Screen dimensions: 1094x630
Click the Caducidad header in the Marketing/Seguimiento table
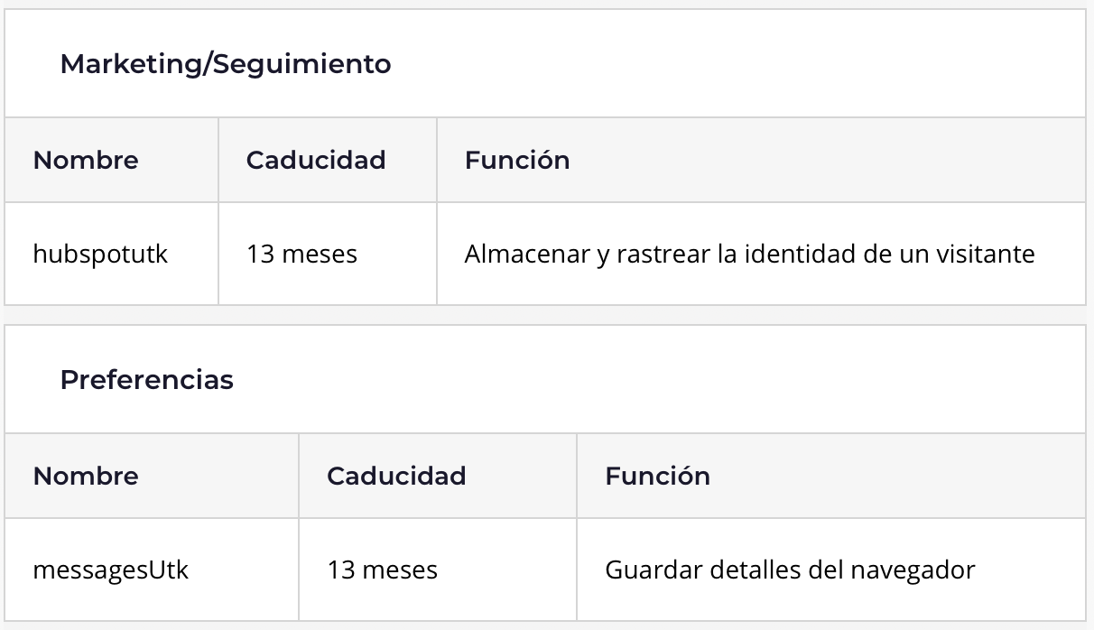click(315, 161)
